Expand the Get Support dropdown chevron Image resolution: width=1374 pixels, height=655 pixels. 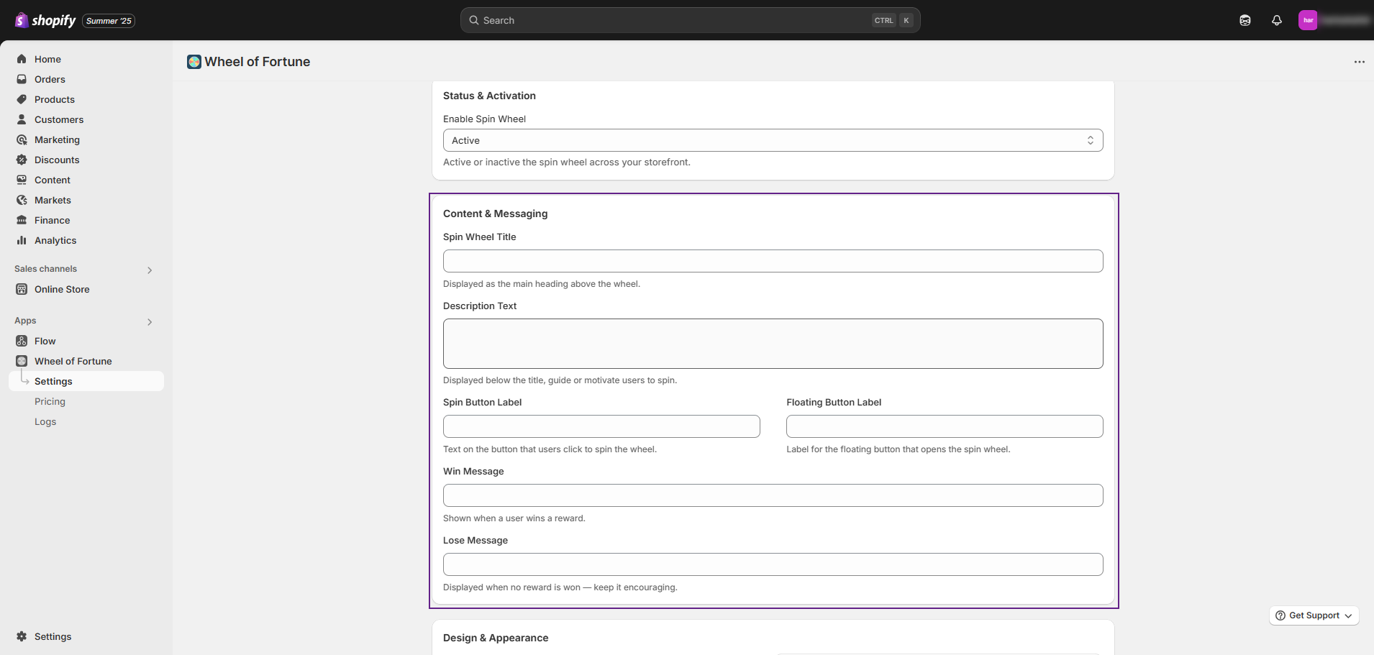pos(1348,616)
